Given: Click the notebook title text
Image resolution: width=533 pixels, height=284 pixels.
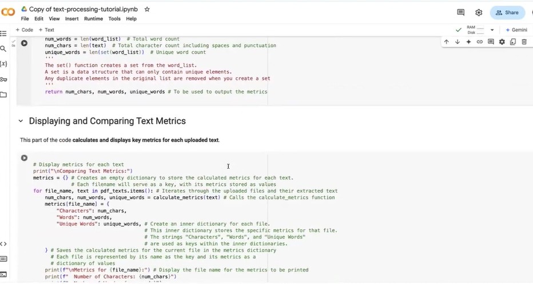Looking at the screenshot, I should 83,10.
